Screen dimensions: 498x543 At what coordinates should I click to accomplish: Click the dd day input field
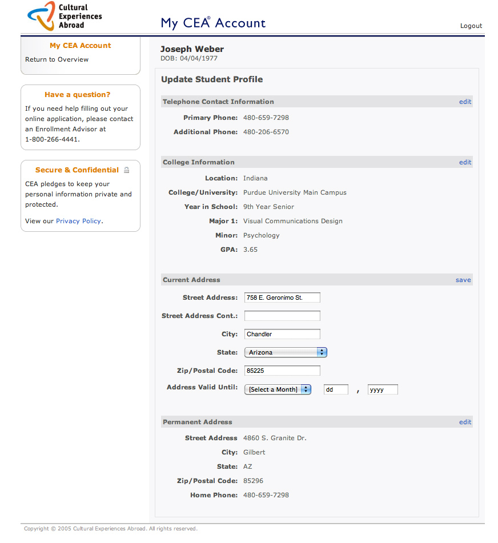(x=336, y=389)
